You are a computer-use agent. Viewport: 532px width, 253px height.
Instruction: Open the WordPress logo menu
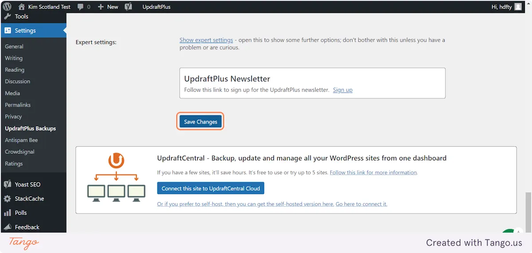7,7
